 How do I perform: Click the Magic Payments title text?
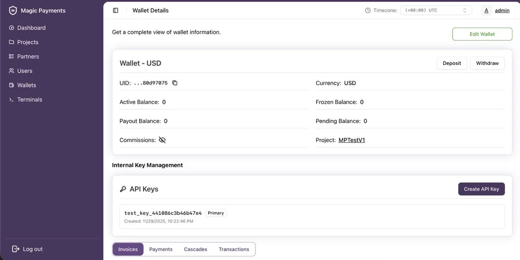(x=43, y=11)
